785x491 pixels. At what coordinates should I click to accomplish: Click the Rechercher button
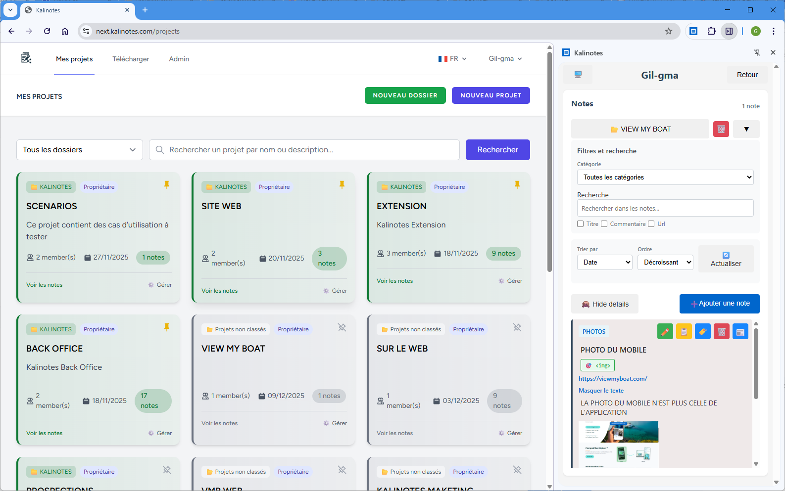(498, 150)
